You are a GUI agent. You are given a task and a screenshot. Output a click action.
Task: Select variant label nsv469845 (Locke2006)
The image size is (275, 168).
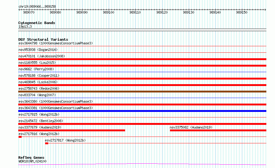pos(38,82)
